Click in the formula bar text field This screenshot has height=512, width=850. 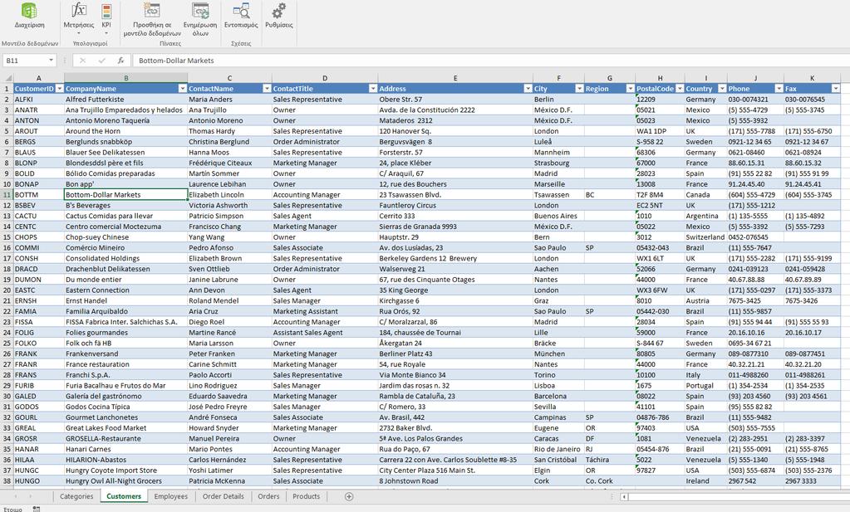[x=491, y=61]
